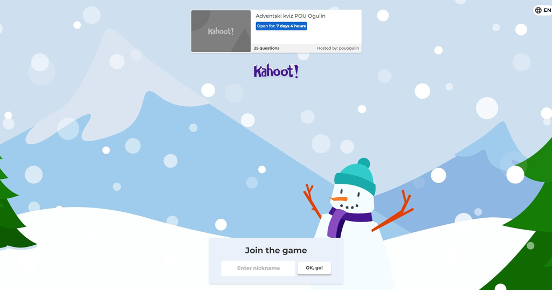
Task: Open the EN language selector
Action: 543,10
